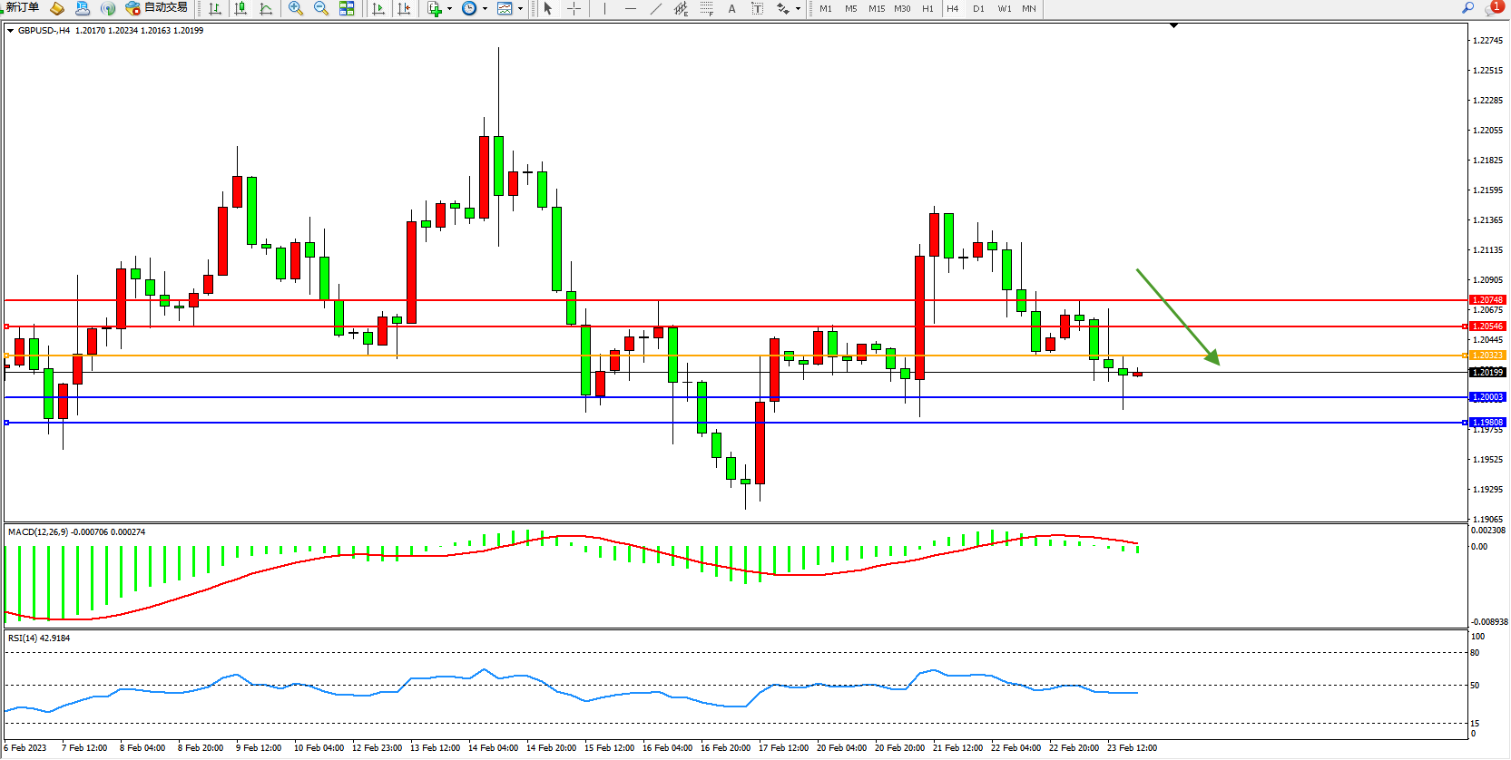
Task: Expand the indicators list dropdown arrow
Action: pyautogui.click(x=450, y=9)
